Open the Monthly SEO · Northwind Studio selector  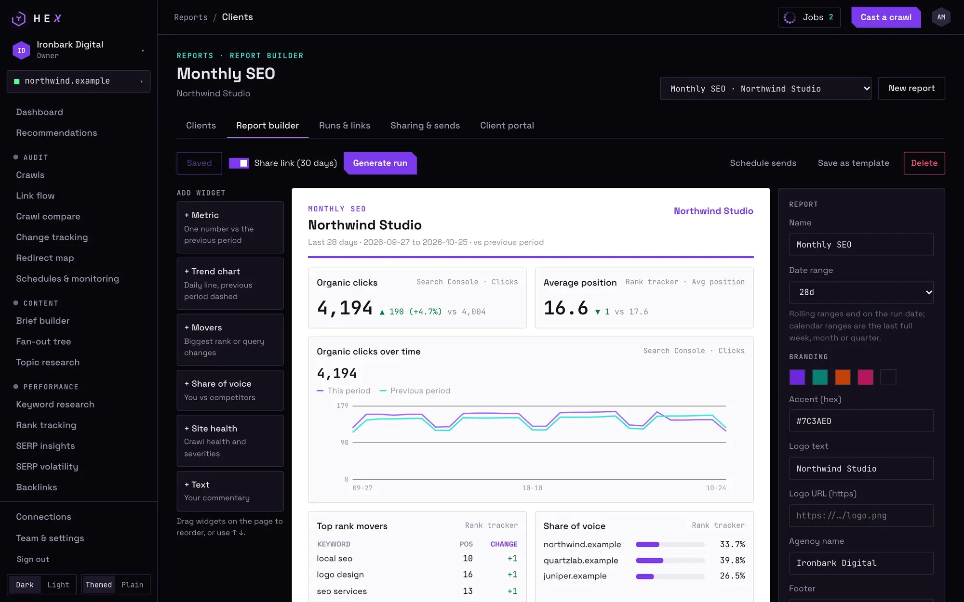(x=765, y=89)
